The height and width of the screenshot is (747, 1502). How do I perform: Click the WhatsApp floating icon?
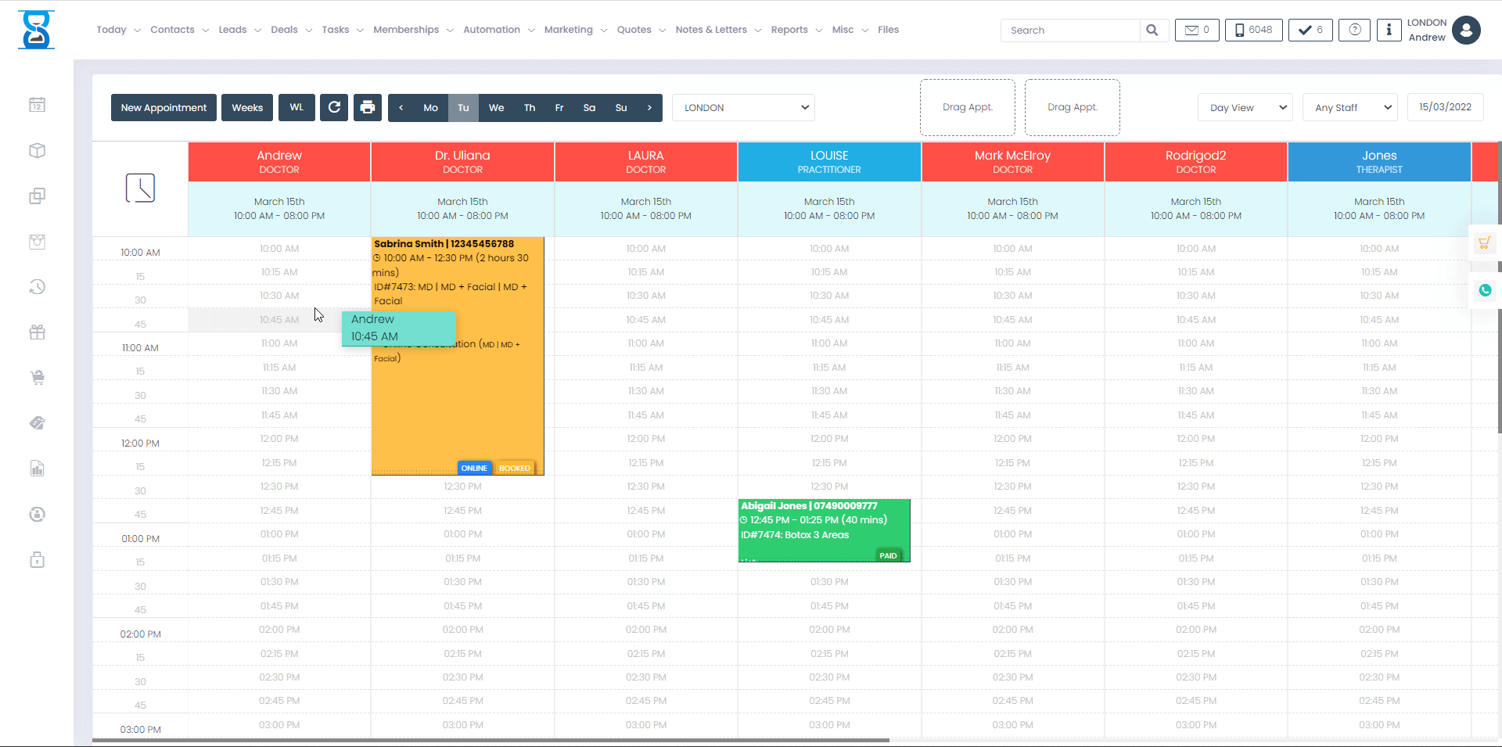click(1484, 290)
